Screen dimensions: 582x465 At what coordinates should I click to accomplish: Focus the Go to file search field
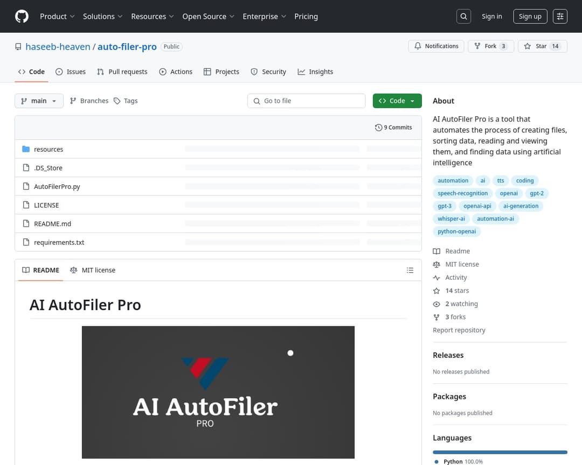tap(306, 101)
